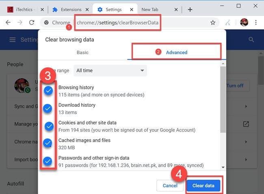The image size is (264, 194).
Task: Close the Extensions tab
Action: (87, 10)
